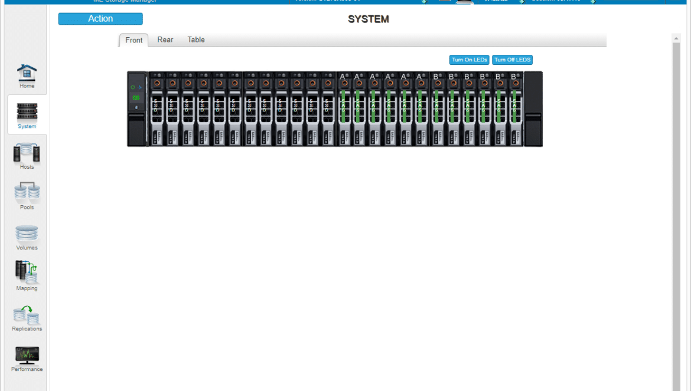The image size is (691, 391).
Task: Click the scrollbar up arrow
Action: (676, 39)
